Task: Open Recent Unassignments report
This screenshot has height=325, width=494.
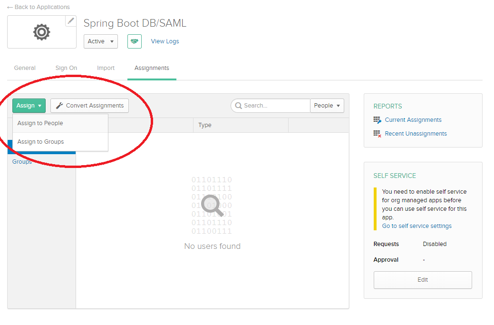Action: [x=416, y=134]
